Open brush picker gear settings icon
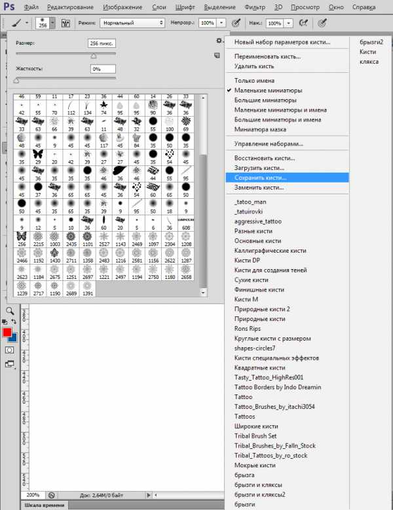This screenshot has height=510, width=393. click(x=219, y=41)
